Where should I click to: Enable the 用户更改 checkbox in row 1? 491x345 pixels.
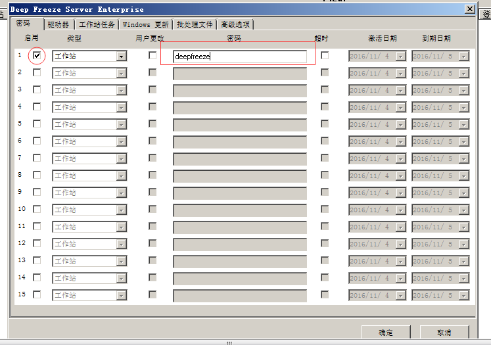152,56
